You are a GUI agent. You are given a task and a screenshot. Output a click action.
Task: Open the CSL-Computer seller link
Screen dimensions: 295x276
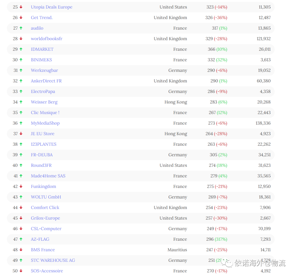click(46, 229)
